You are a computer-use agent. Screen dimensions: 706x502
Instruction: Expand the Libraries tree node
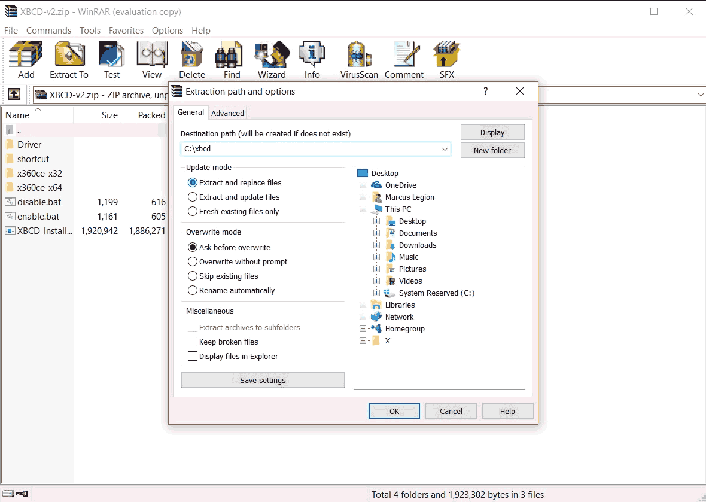(x=363, y=305)
